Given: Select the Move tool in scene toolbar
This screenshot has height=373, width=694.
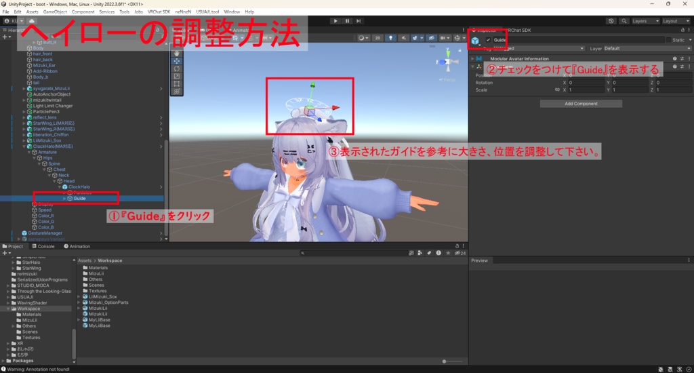Looking at the screenshot, I should coord(177,60).
